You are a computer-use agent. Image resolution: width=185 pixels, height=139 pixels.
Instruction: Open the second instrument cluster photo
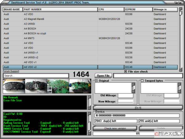click(36, 86)
